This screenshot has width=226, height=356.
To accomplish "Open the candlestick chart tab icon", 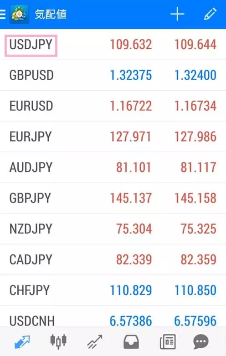I will tap(58, 341).
